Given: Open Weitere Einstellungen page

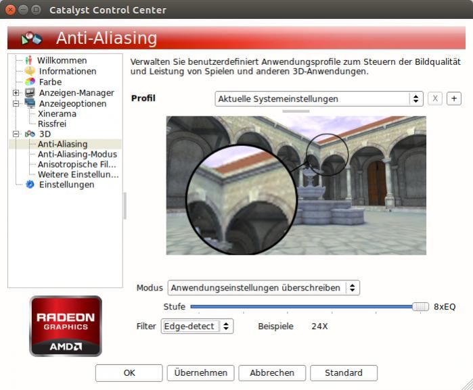Looking at the screenshot, I should tap(78, 174).
